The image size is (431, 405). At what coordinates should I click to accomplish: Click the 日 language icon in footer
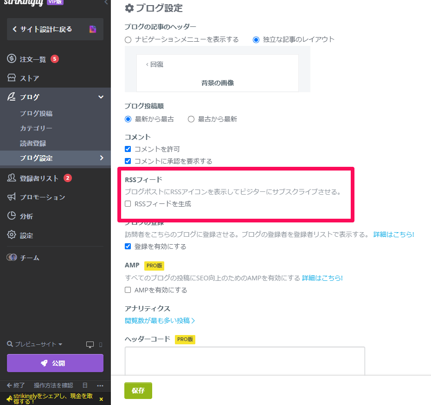point(85,386)
